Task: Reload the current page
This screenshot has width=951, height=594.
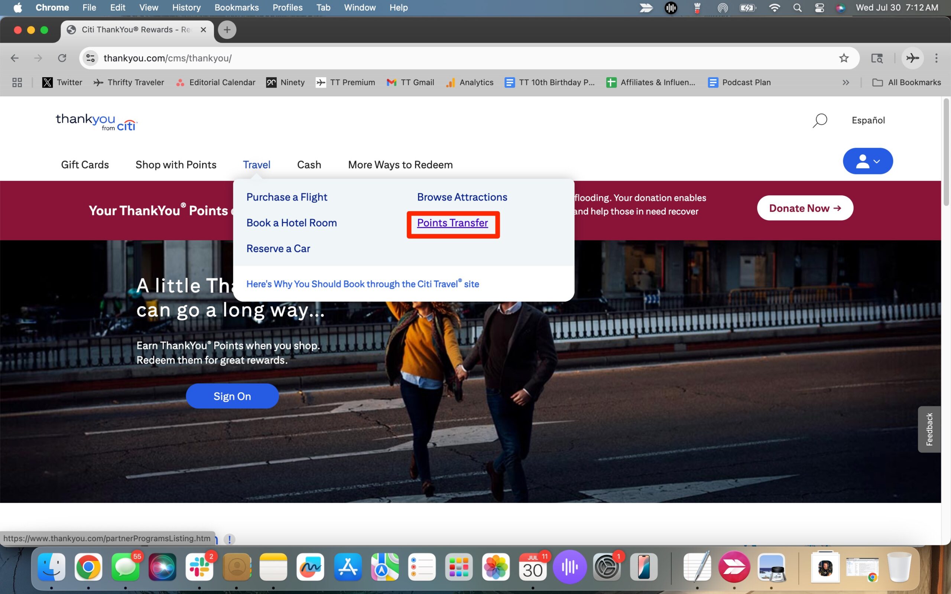Action: (x=62, y=58)
